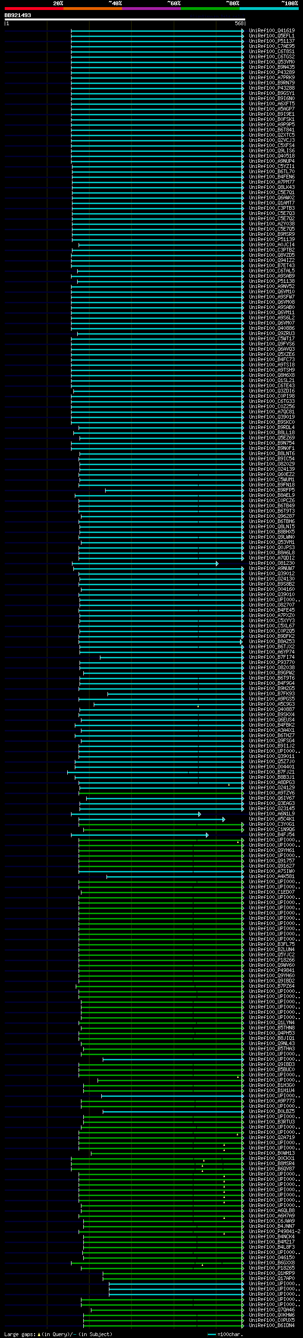
Task: Click the cyan ~100% identity legend segment
Action: pos(269,9)
